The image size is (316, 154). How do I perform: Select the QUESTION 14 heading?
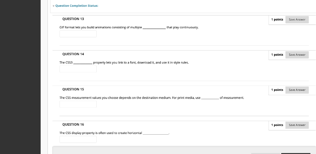click(x=73, y=54)
